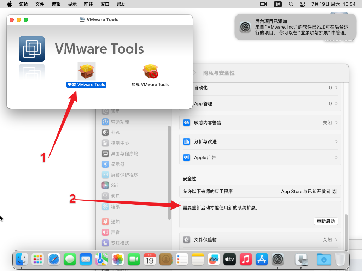Select 显示器 in the settings sidebar
The width and height of the screenshot is (362, 271).
[x=135, y=164]
